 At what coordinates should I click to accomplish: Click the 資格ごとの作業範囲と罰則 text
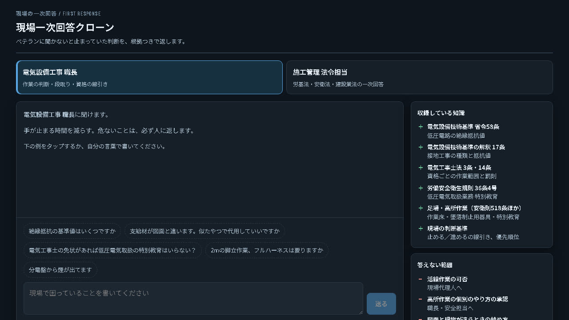(462, 176)
